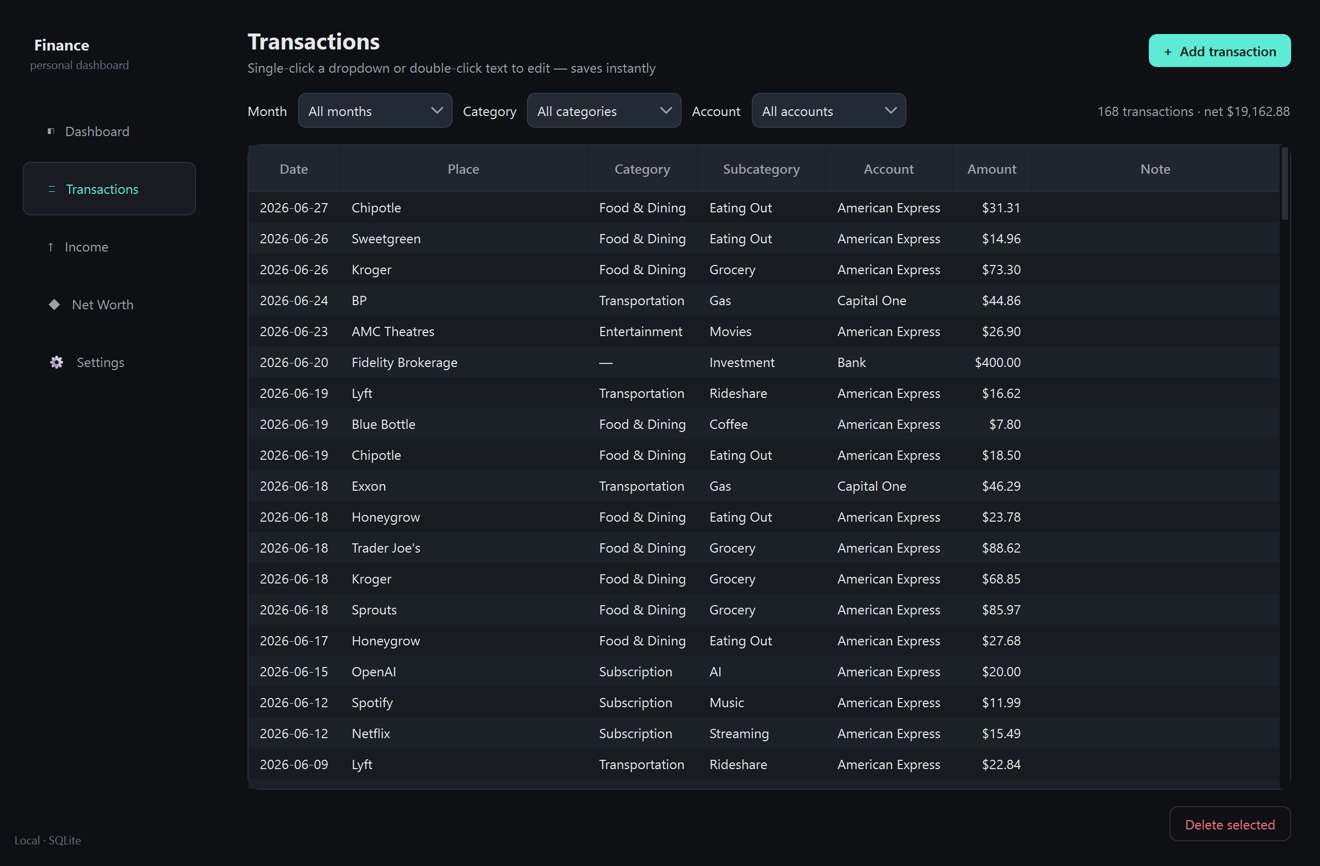
Task: Click the place Sprouts
Action: (x=374, y=610)
